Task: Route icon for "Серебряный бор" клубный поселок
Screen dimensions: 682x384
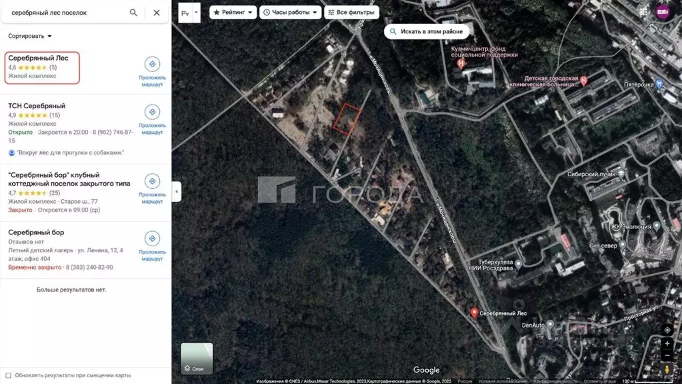Action: click(152, 181)
